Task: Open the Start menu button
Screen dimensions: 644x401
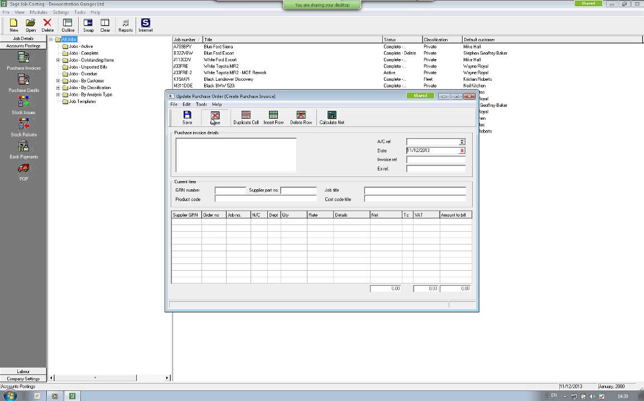Action: (x=9, y=395)
